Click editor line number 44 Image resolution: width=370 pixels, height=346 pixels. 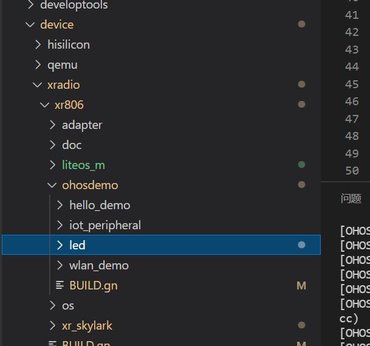[x=352, y=67]
